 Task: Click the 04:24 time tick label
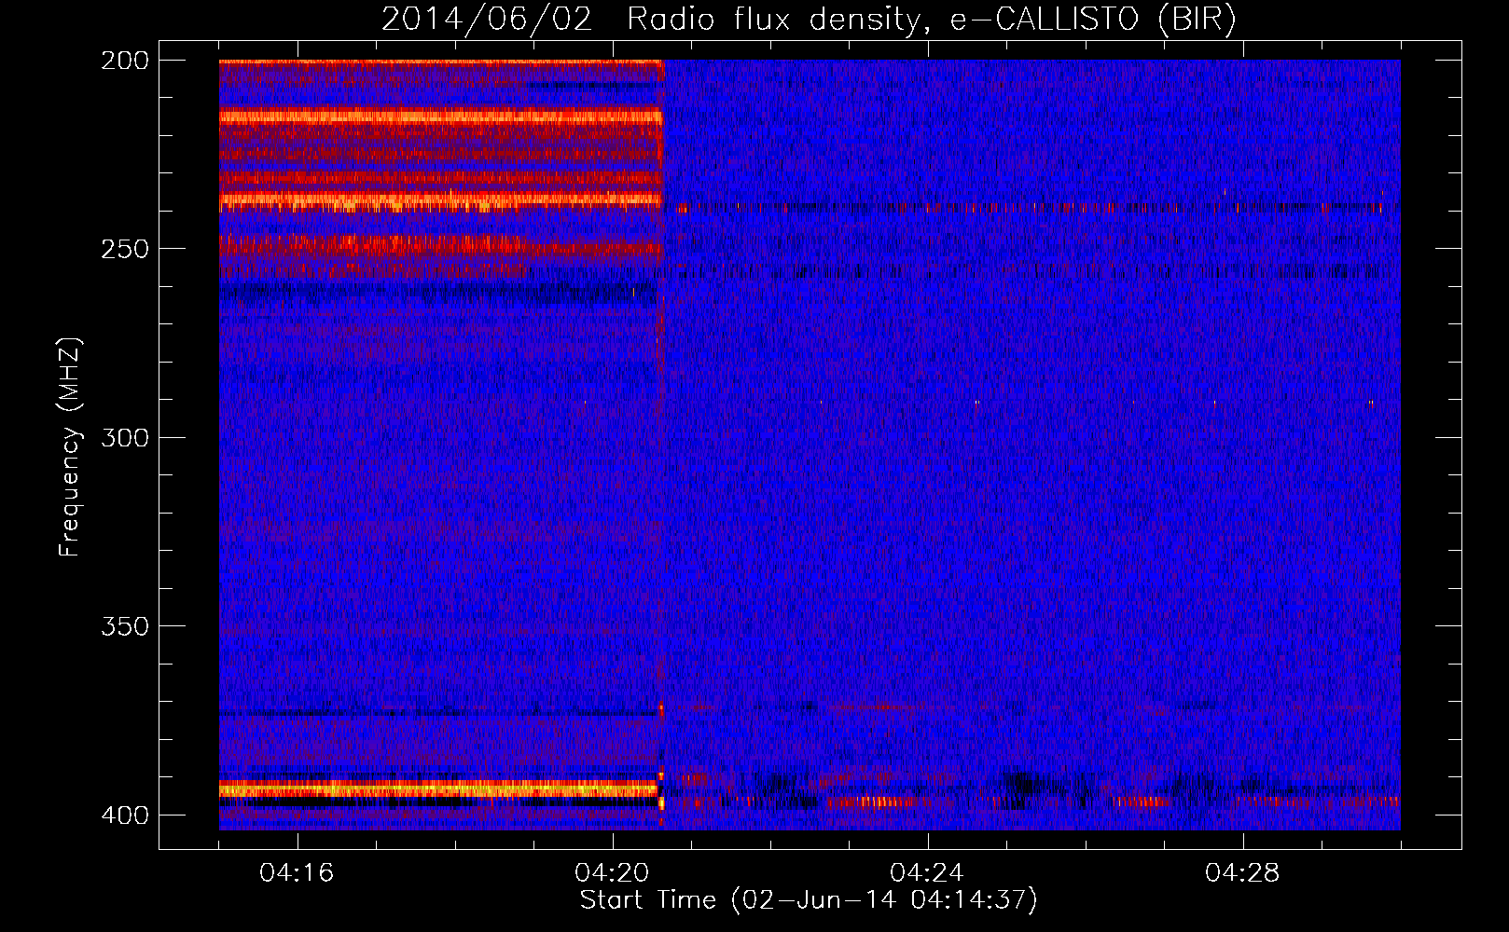tap(927, 873)
